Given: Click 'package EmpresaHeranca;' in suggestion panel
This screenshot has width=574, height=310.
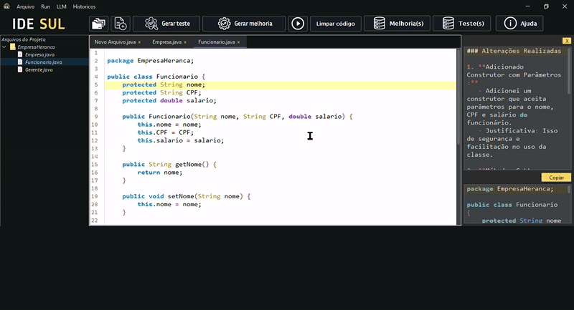Looking at the screenshot, I should tap(510, 189).
